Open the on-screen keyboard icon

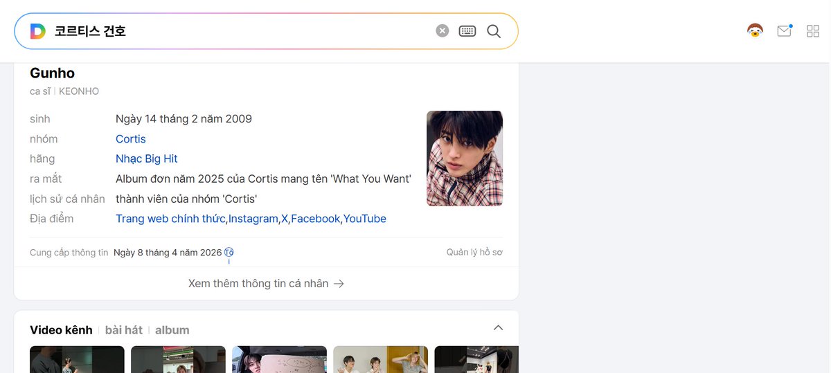pyautogui.click(x=467, y=31)
